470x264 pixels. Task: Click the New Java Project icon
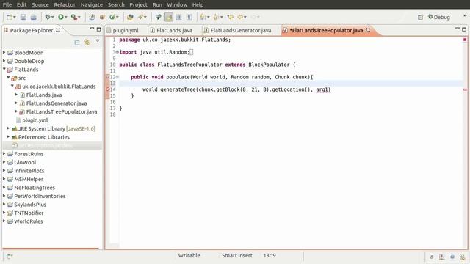92,17
